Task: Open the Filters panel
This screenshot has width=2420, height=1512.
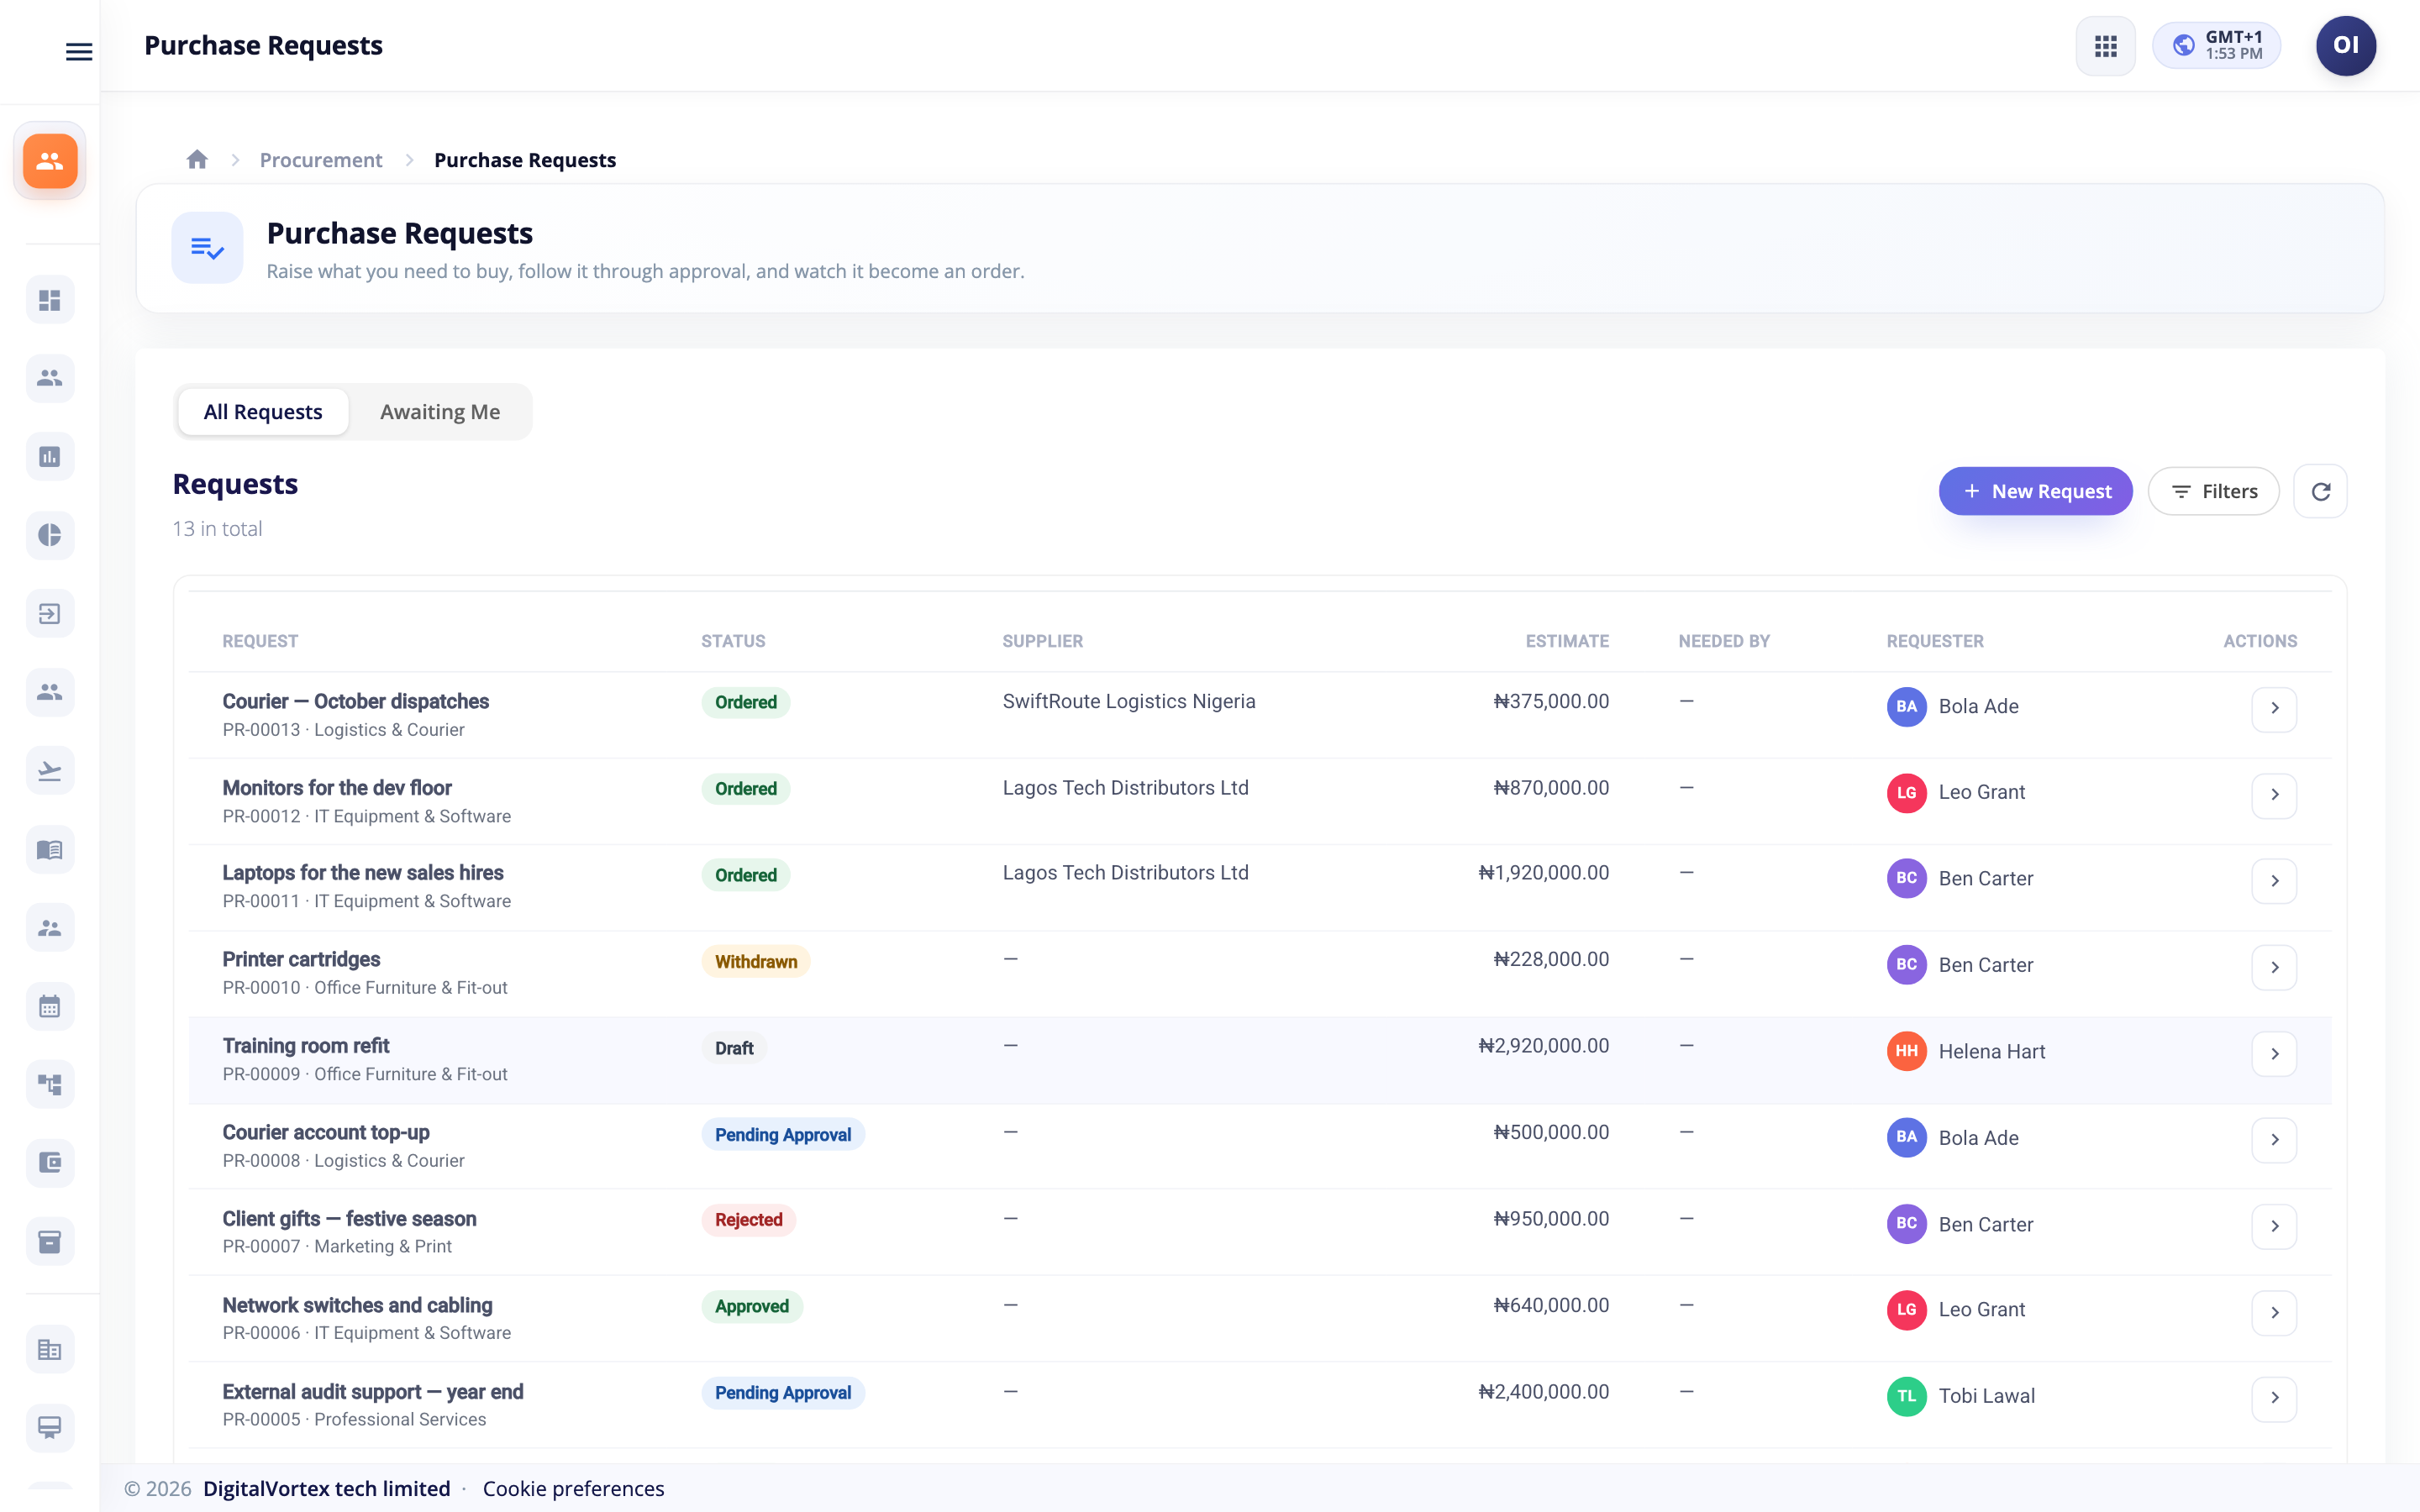Action: tap(2213, 491)
